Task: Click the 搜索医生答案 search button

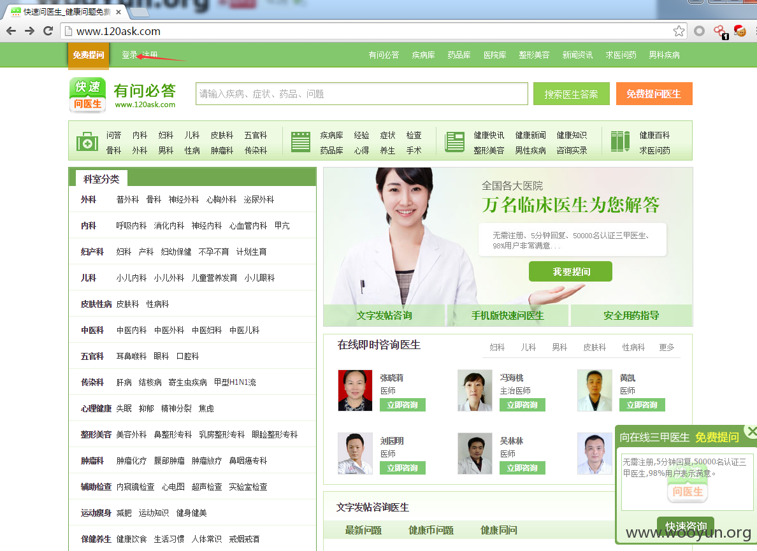Action: click(x=571, y=94)
